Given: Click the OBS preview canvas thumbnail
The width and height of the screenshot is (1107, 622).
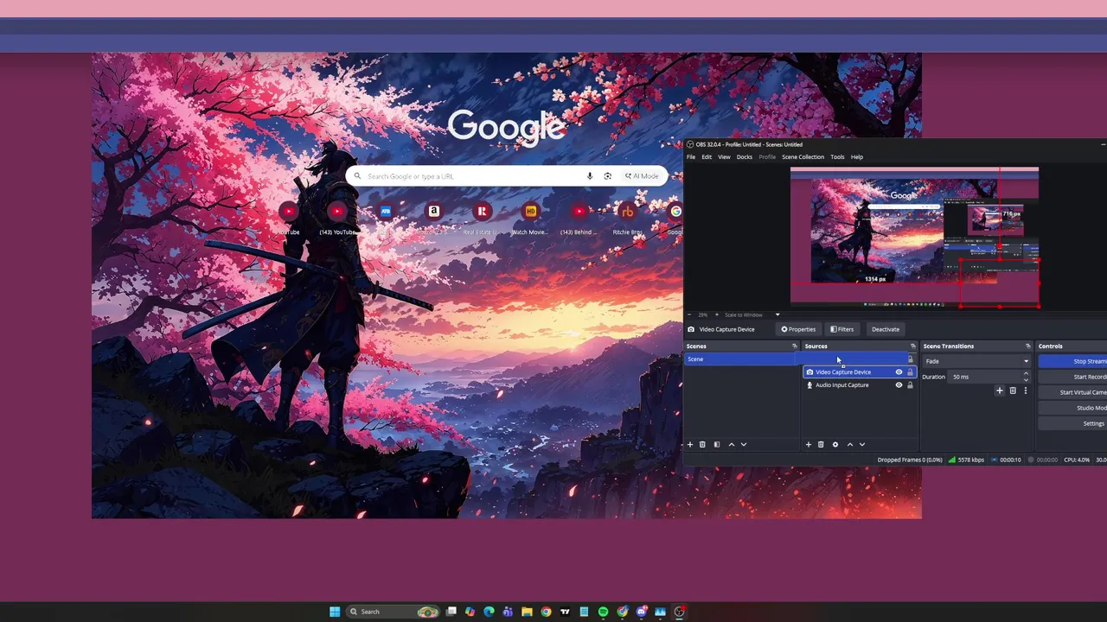Looking at the screenshot, I should (914, 238).
